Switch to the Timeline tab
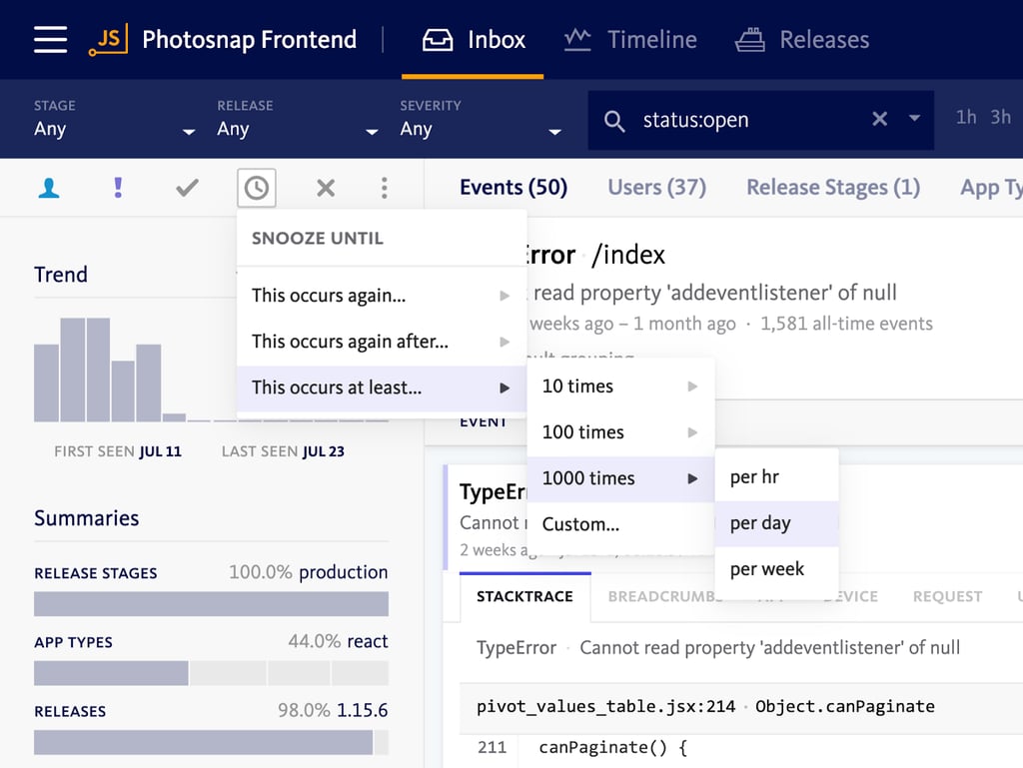 (630, 40)
